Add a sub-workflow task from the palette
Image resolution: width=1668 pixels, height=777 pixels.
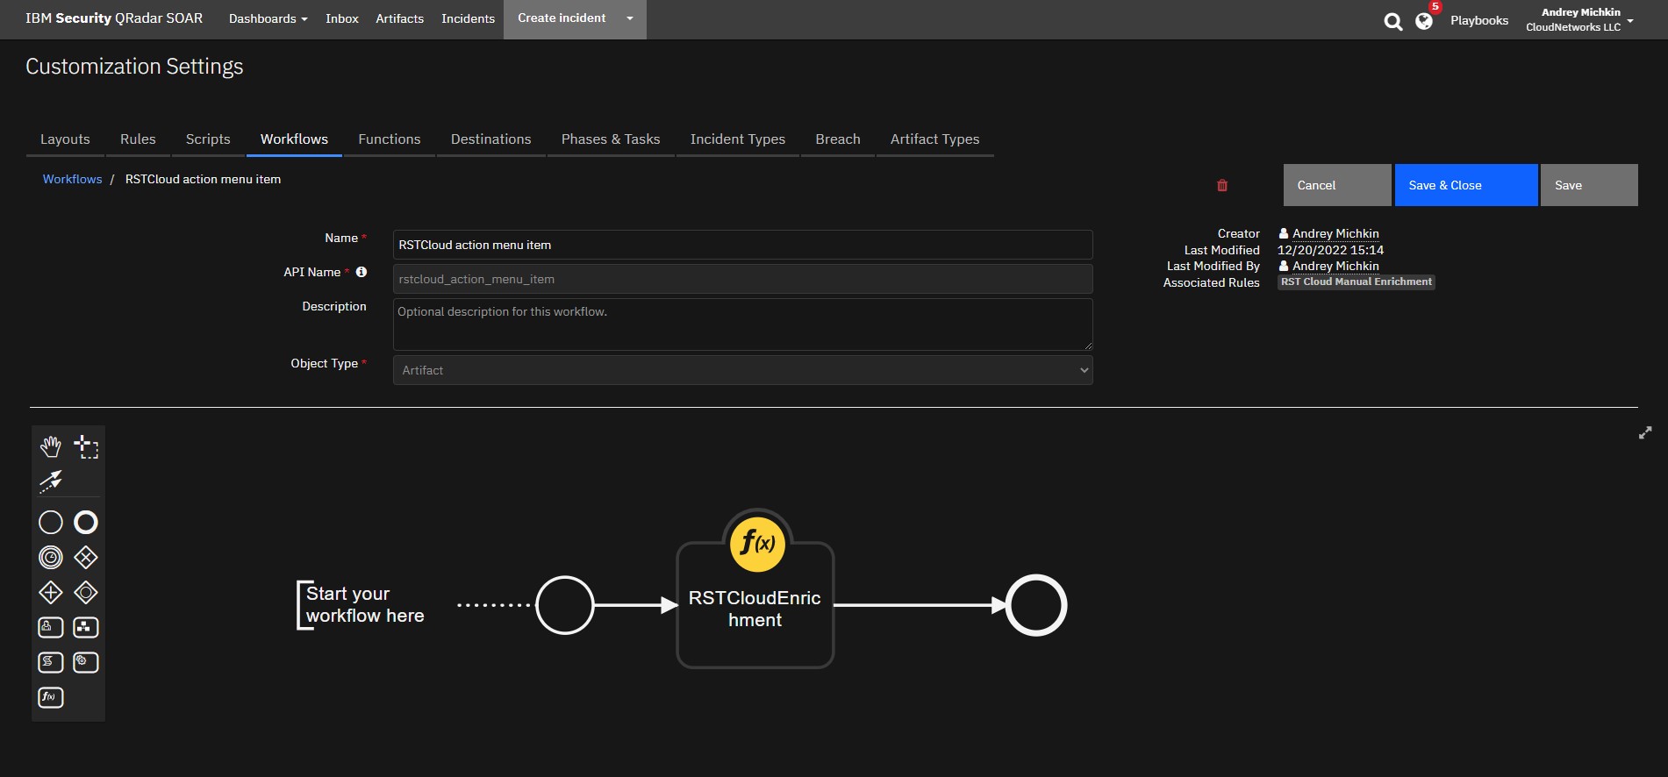point(86,627)
